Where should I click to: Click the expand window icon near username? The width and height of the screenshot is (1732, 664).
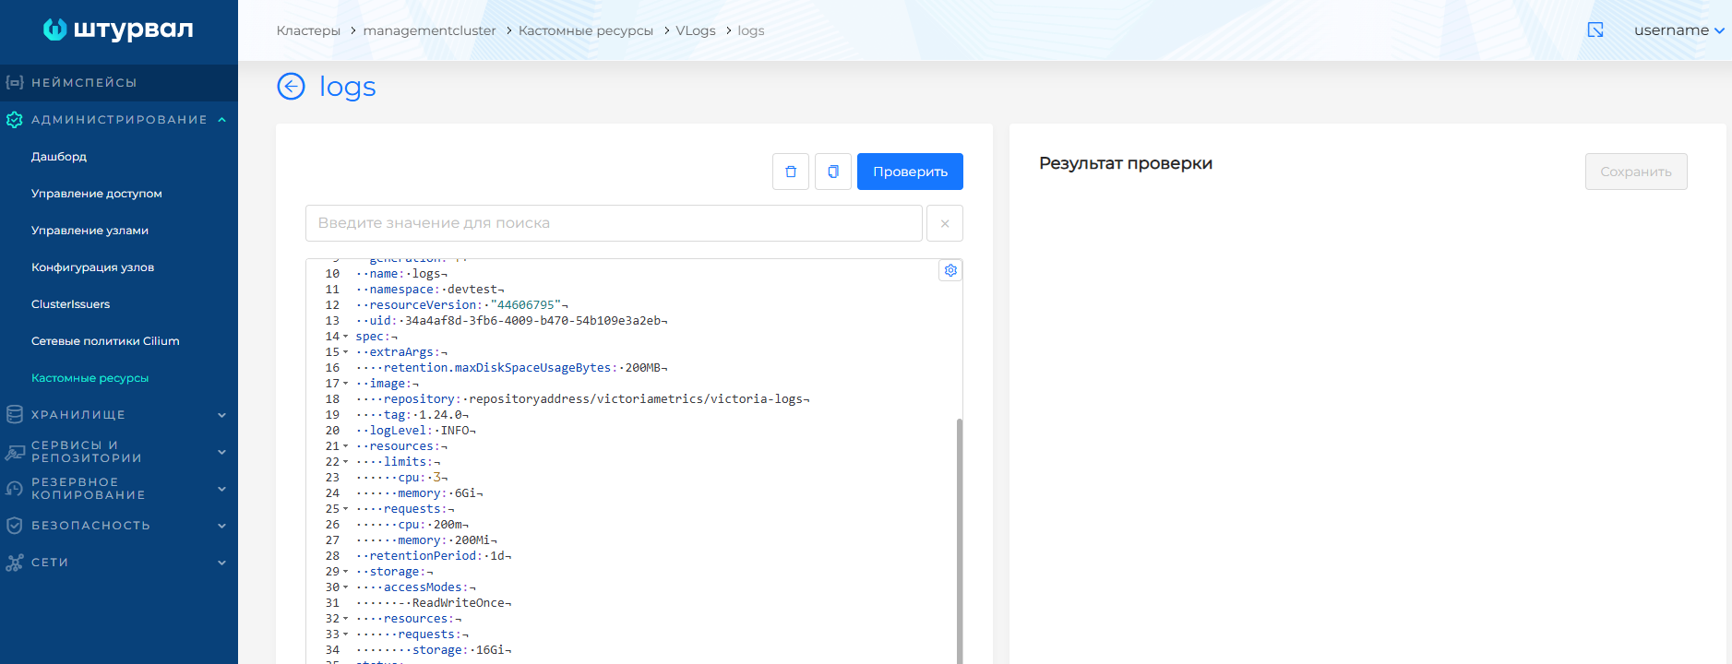point(1595,30)
